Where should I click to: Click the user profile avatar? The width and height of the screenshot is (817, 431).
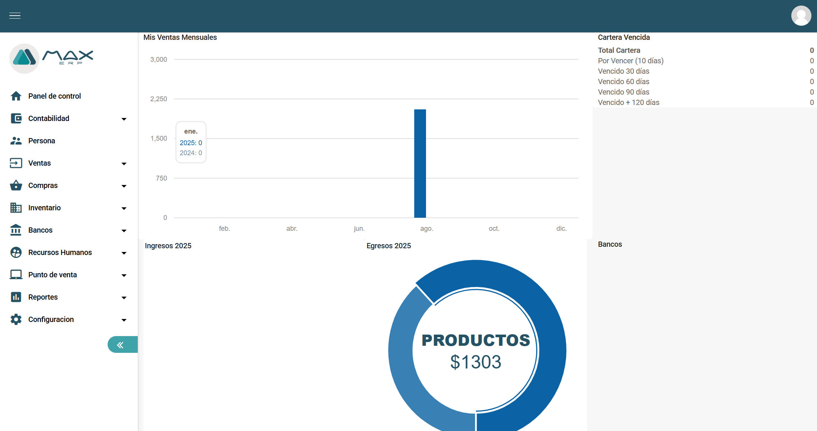pos(801,16)
